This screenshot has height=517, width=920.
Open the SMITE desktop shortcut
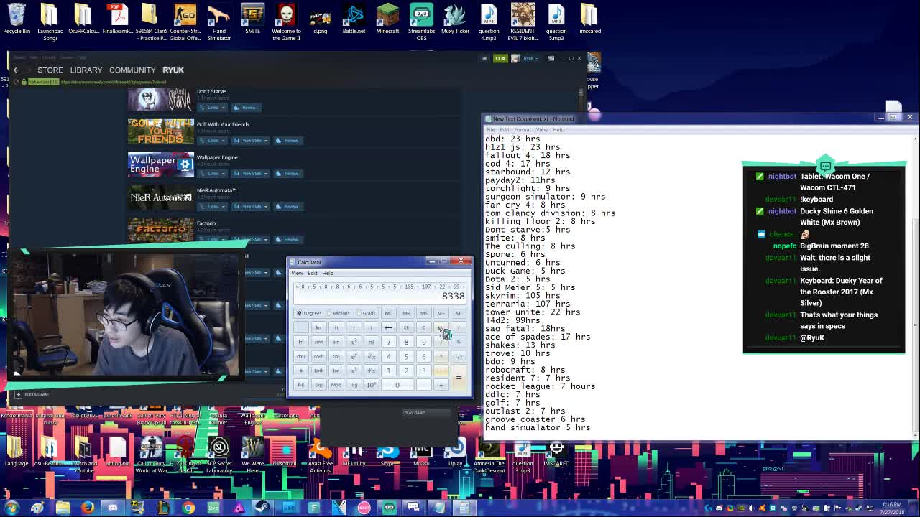pos(253,20)
